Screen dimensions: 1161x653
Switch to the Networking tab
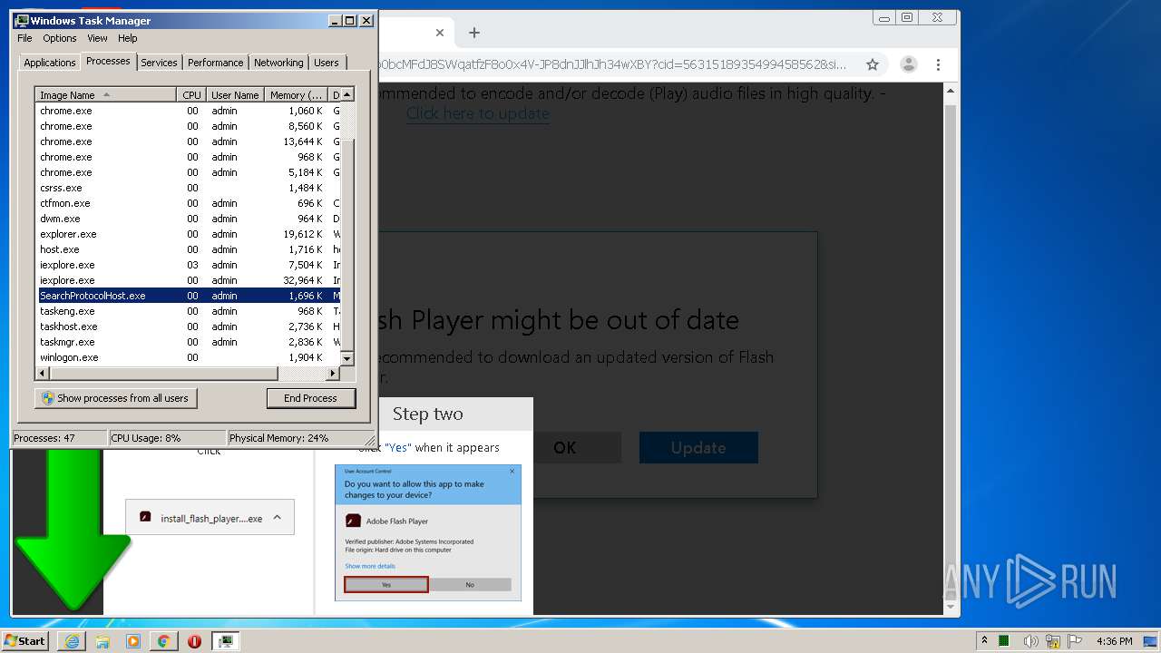278,63
